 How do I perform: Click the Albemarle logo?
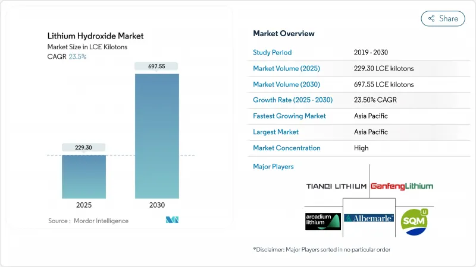(x=369, y=218)
